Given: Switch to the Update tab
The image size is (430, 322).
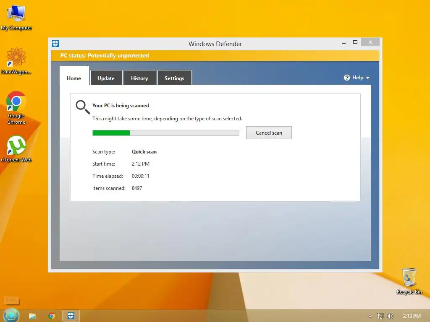Looking at the screenshot, I should coord(106,78).
